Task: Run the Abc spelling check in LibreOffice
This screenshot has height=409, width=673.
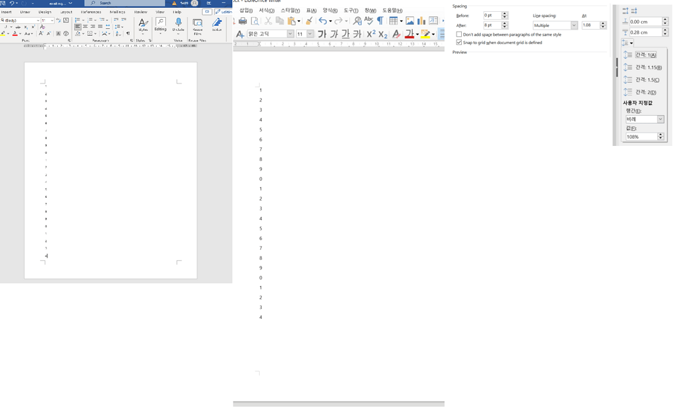Action: pos(368,20)
